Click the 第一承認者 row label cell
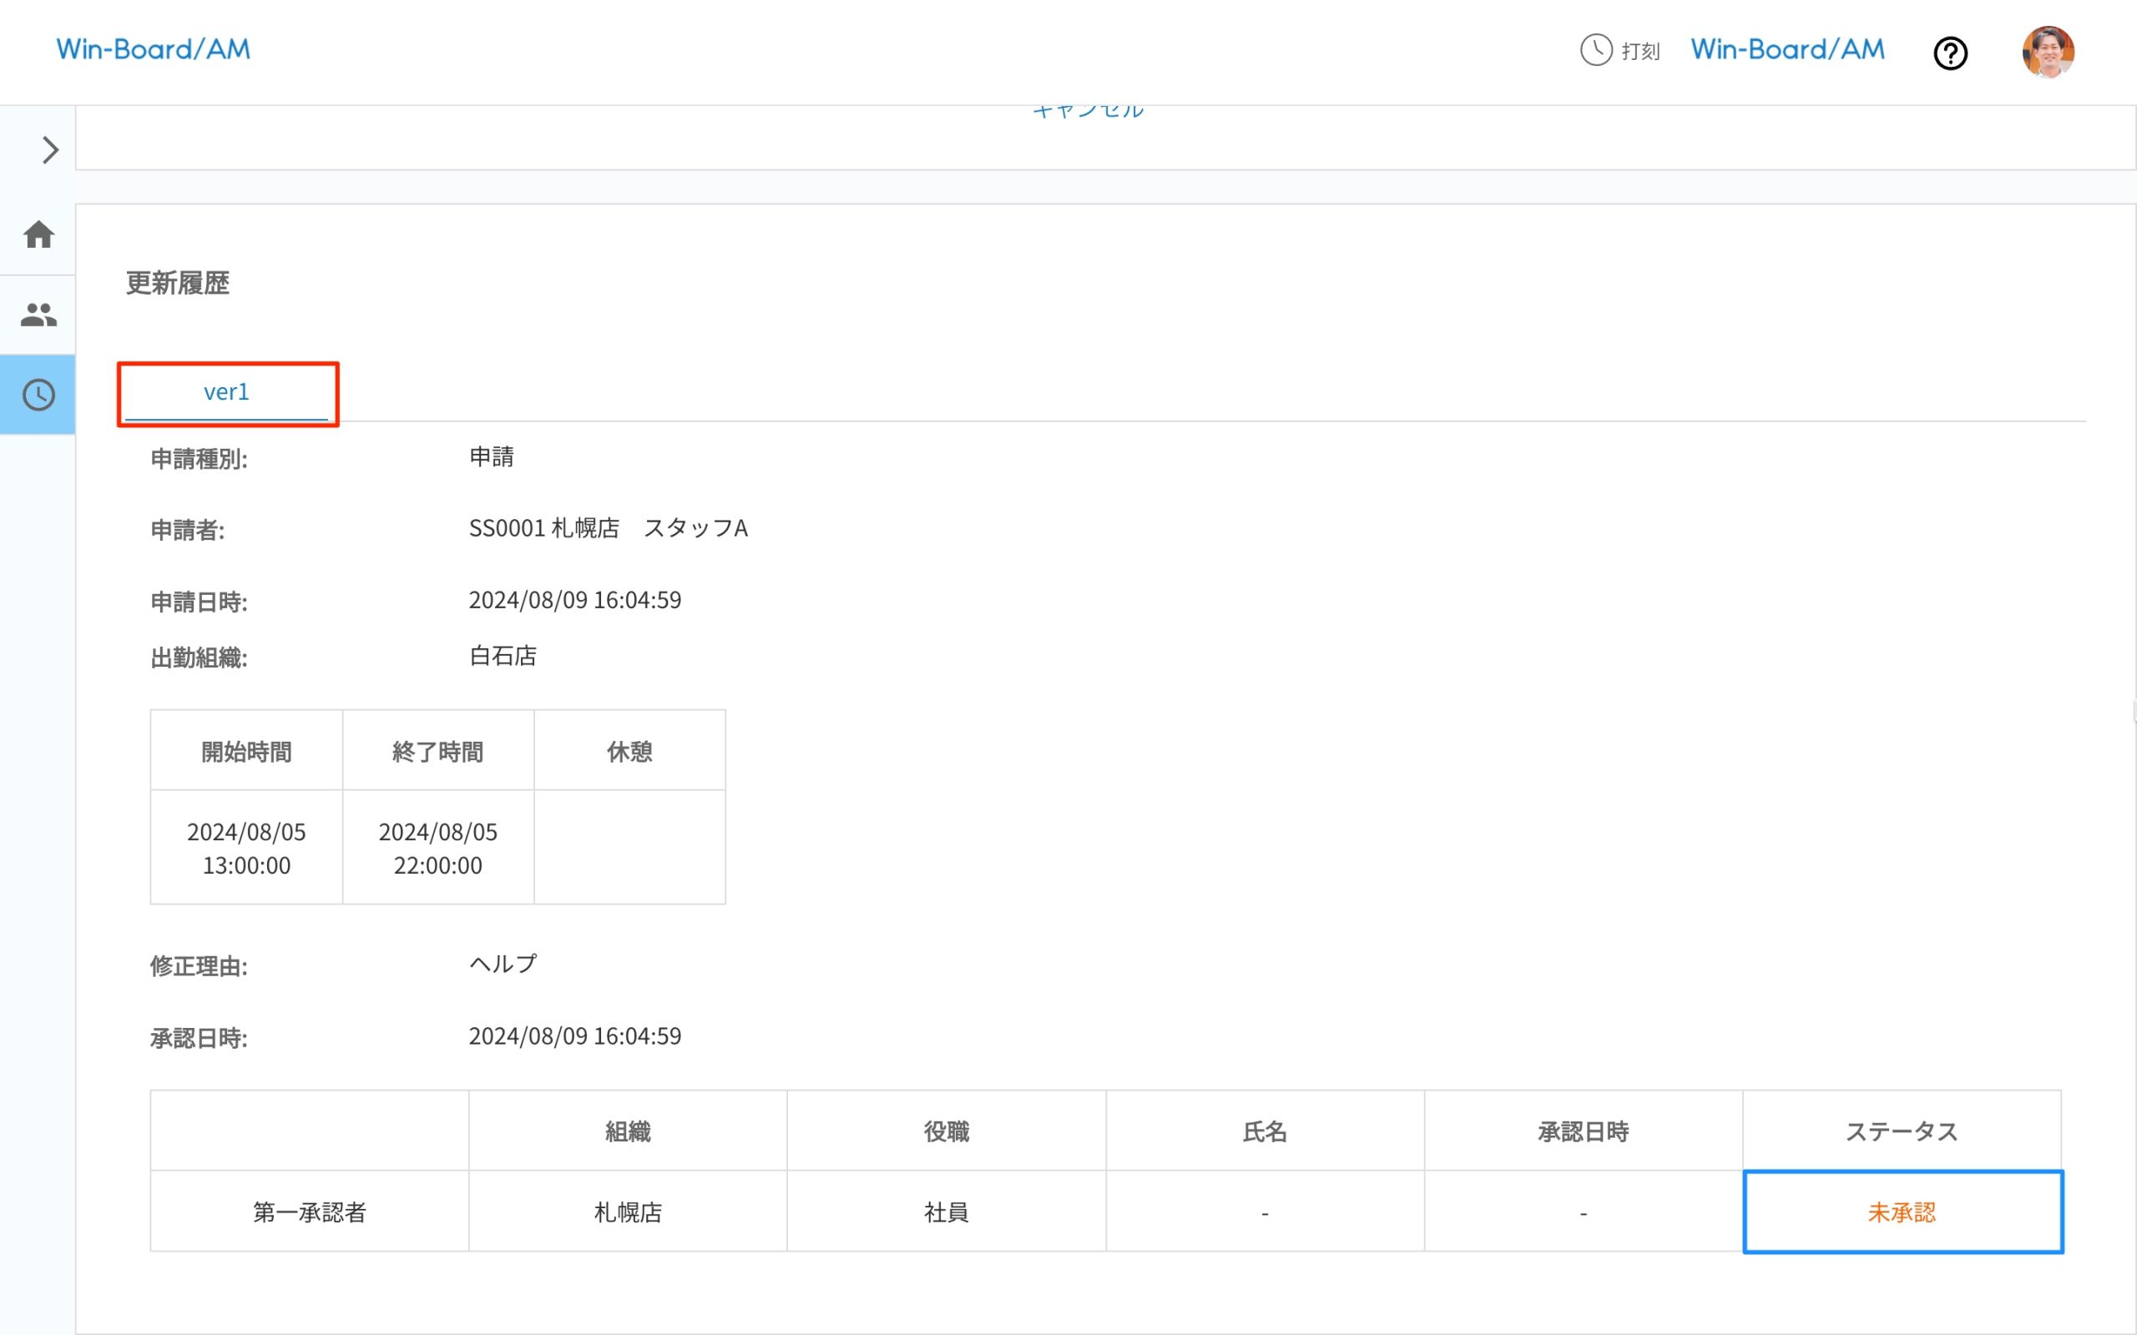 (x=309, y=1212)
